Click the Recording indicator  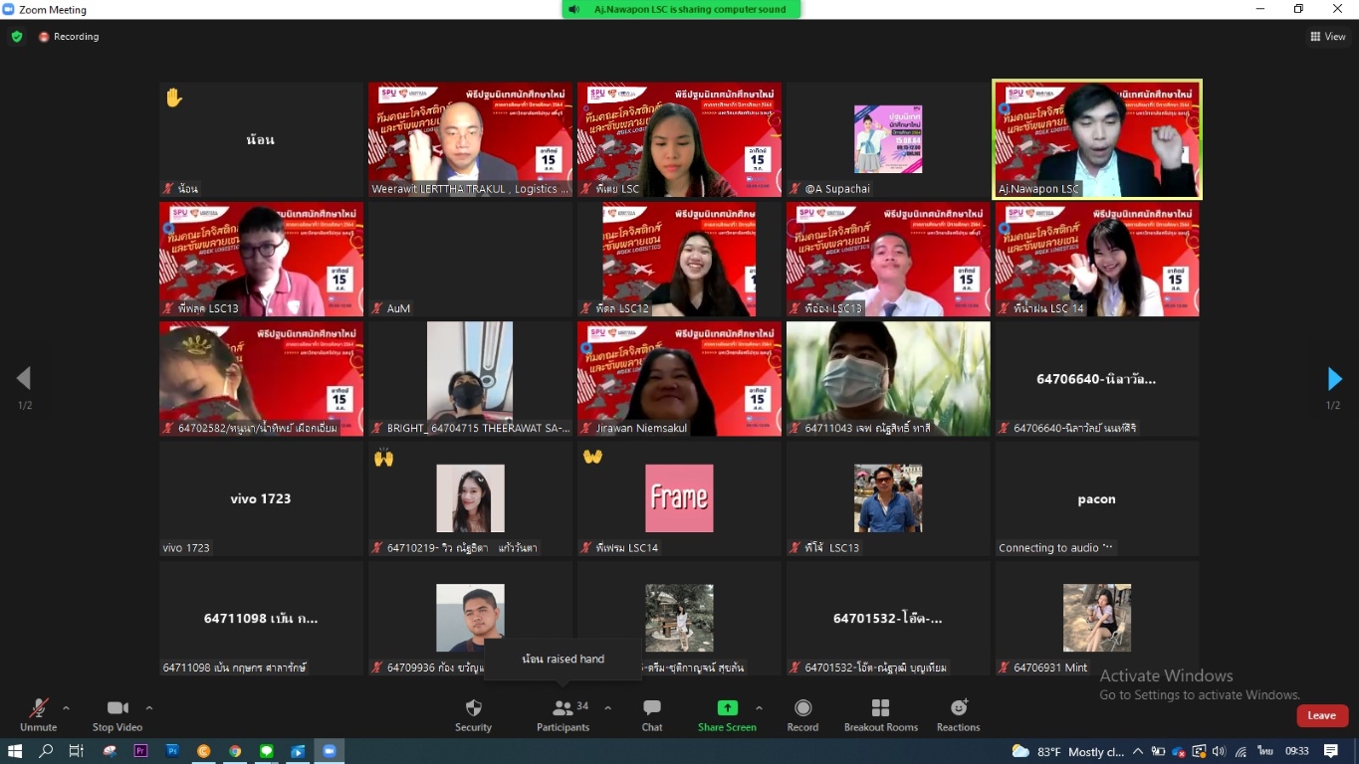[x=69, y=37]
